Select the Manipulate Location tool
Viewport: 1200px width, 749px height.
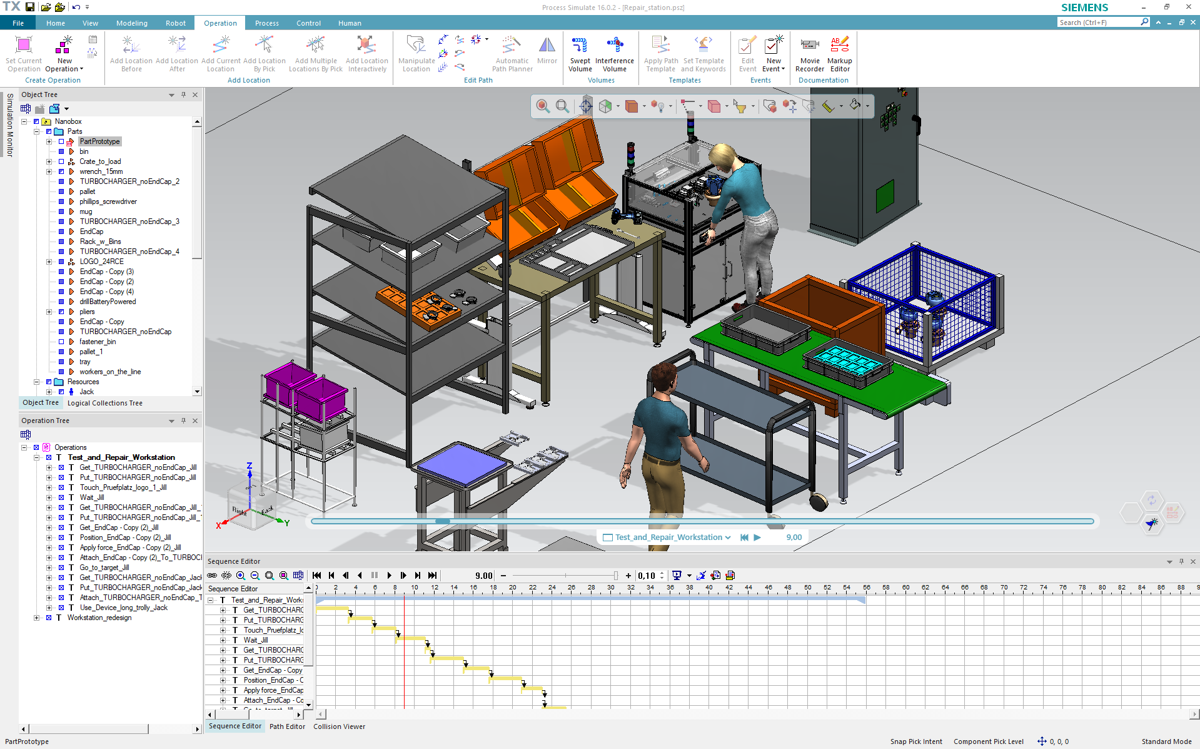click(416, 53)
